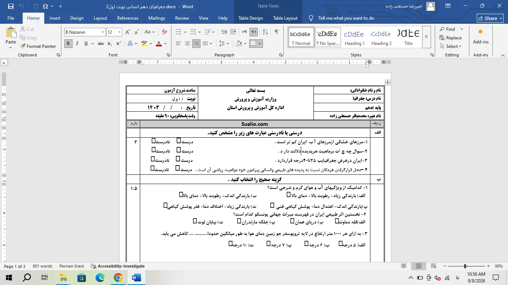Open Google Chrome from the taskbar

(x=118, y=277)
